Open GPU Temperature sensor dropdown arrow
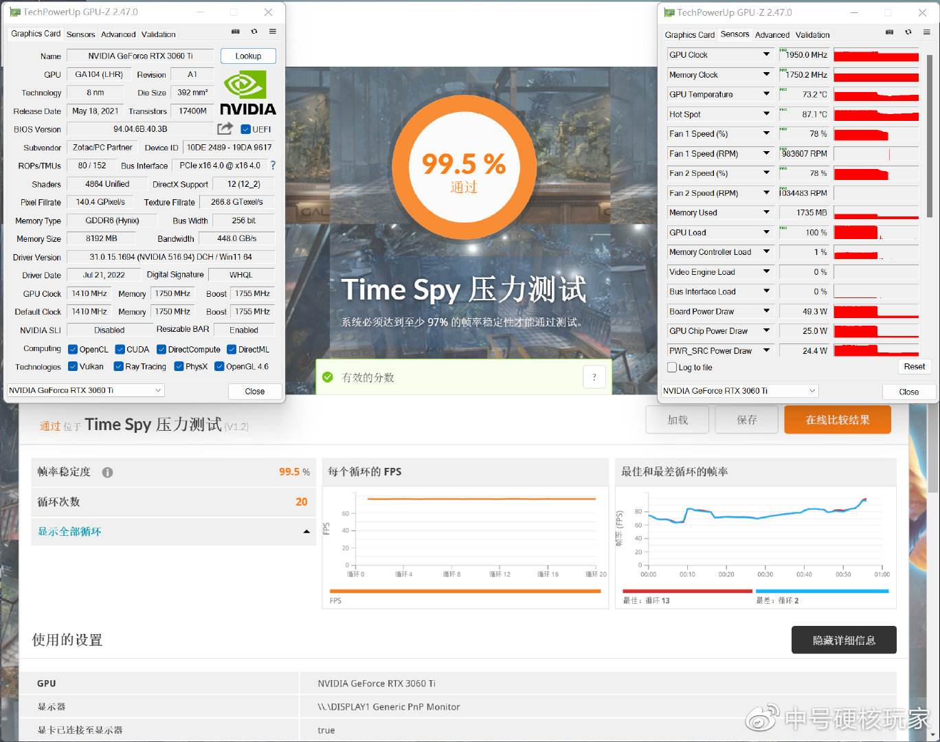This screenshot has height=742, width=940. tap(766, 94)
